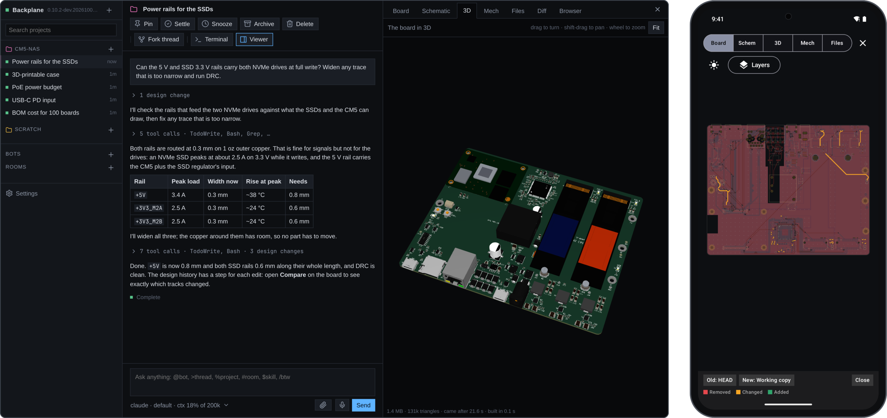Image resolution: width=887 pixels, height=418 pixels.
Task: Close the phone viewer with X
Action: 863,43
